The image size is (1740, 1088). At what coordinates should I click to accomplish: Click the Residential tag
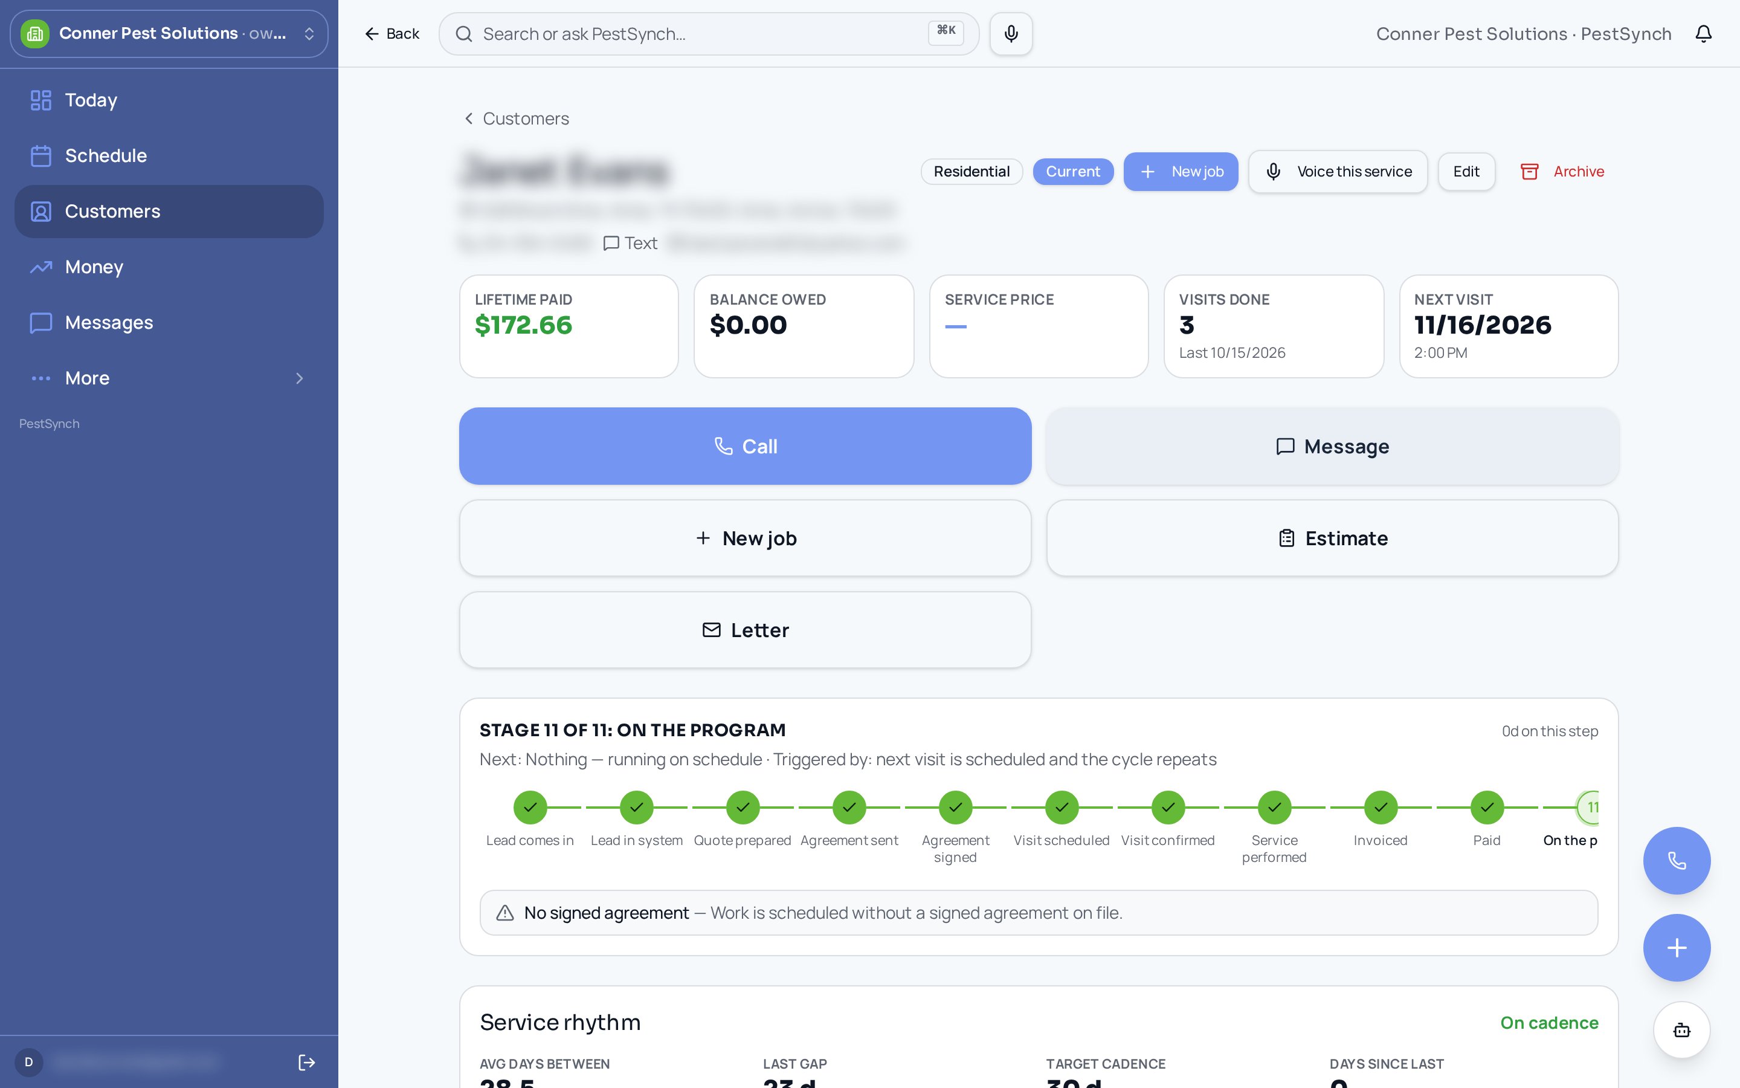971,171
